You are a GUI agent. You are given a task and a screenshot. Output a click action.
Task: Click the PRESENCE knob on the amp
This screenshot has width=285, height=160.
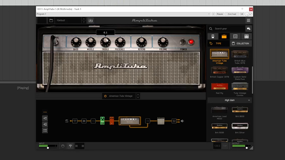click(x=120, y=42)
